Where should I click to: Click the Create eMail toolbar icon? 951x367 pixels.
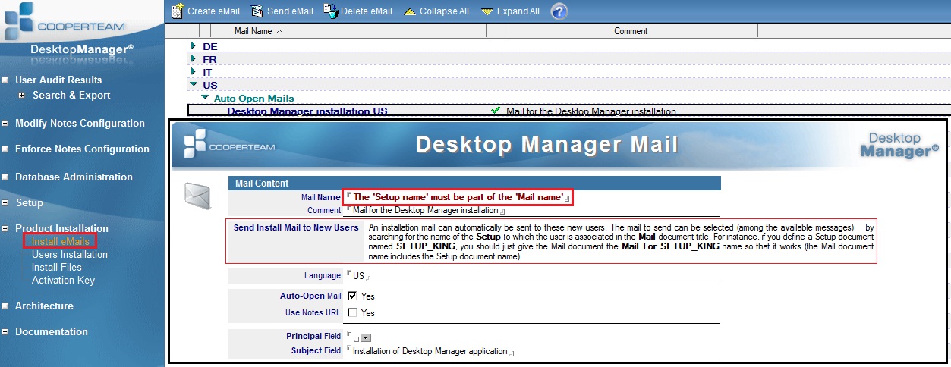click(178, 11)
